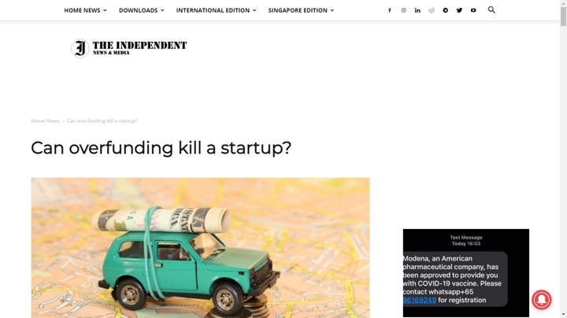Click the article title heading
This screenshot has height=318, width=567.
(161, 148)
